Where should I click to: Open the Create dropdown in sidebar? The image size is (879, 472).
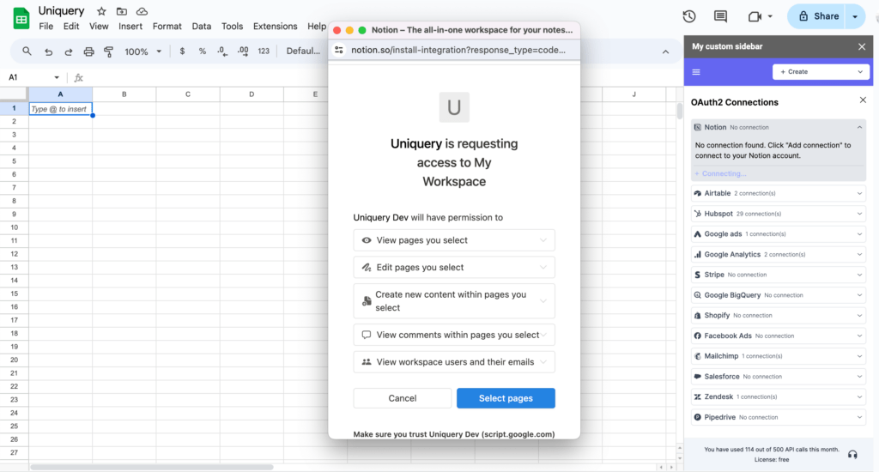pyautogui.click(x=821, y=72)
